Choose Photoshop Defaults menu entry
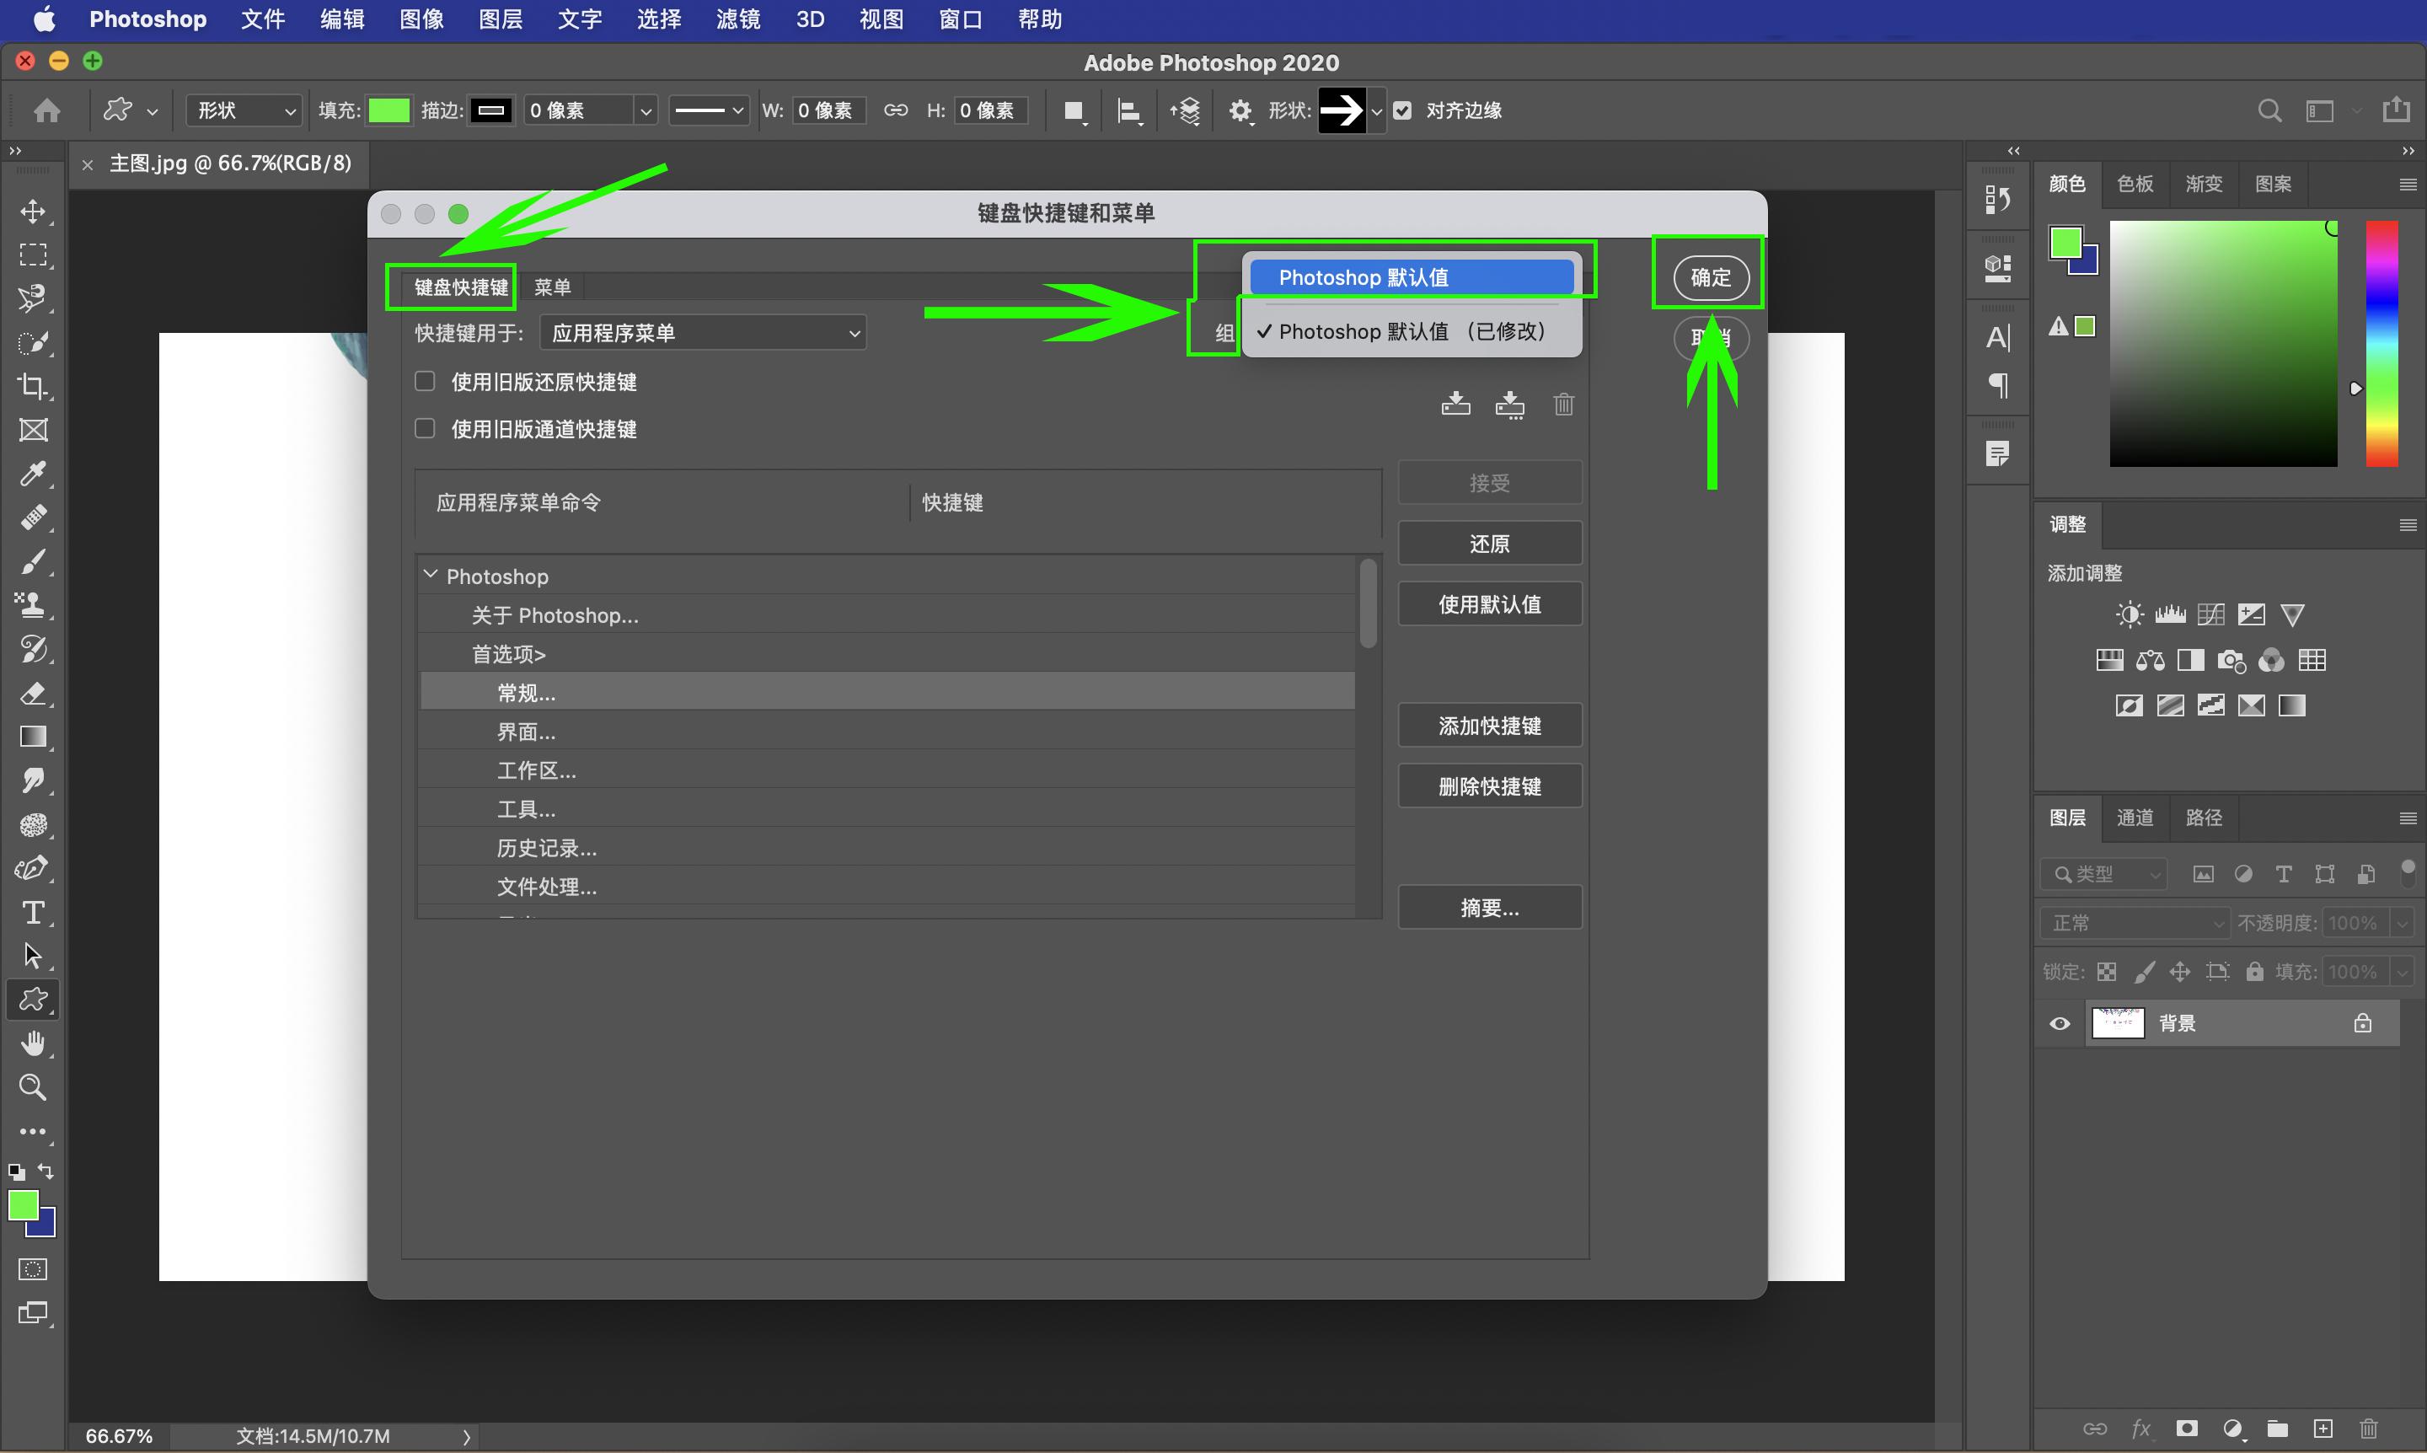 [x=1410, y=277]
